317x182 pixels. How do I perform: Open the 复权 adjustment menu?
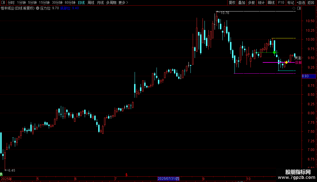pyautogui.click(x=232, y=3)
